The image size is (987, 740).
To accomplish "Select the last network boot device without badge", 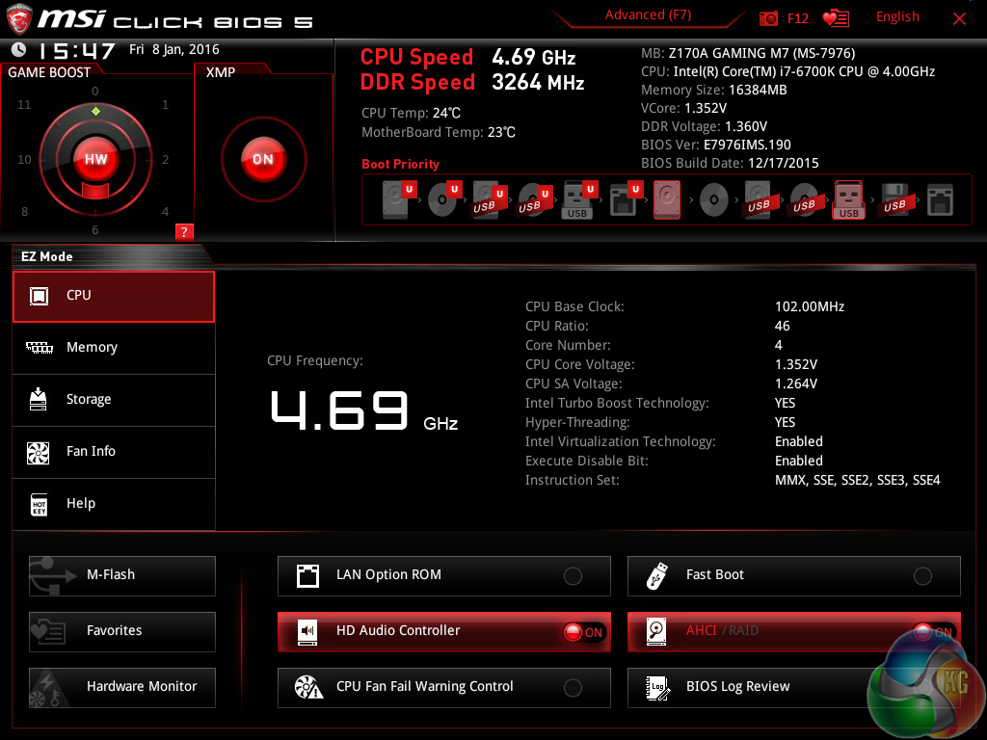I will click(940, 199).
